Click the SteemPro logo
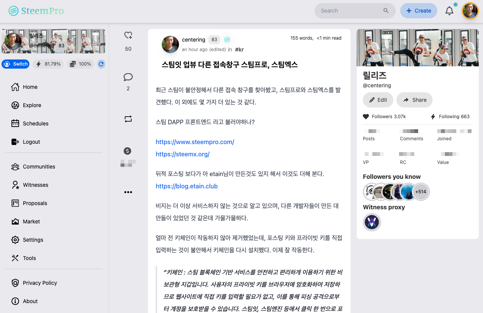The image size is (483, 313). point(36,11)
